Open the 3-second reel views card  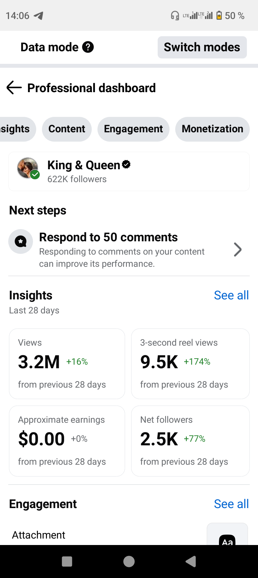190,364
